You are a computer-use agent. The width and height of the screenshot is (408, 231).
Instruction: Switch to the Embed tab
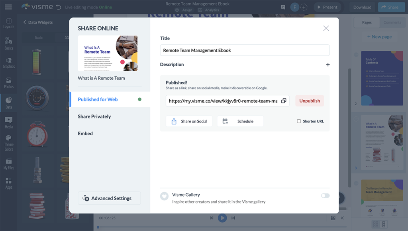pyautogui.click(x=85, y=133)
